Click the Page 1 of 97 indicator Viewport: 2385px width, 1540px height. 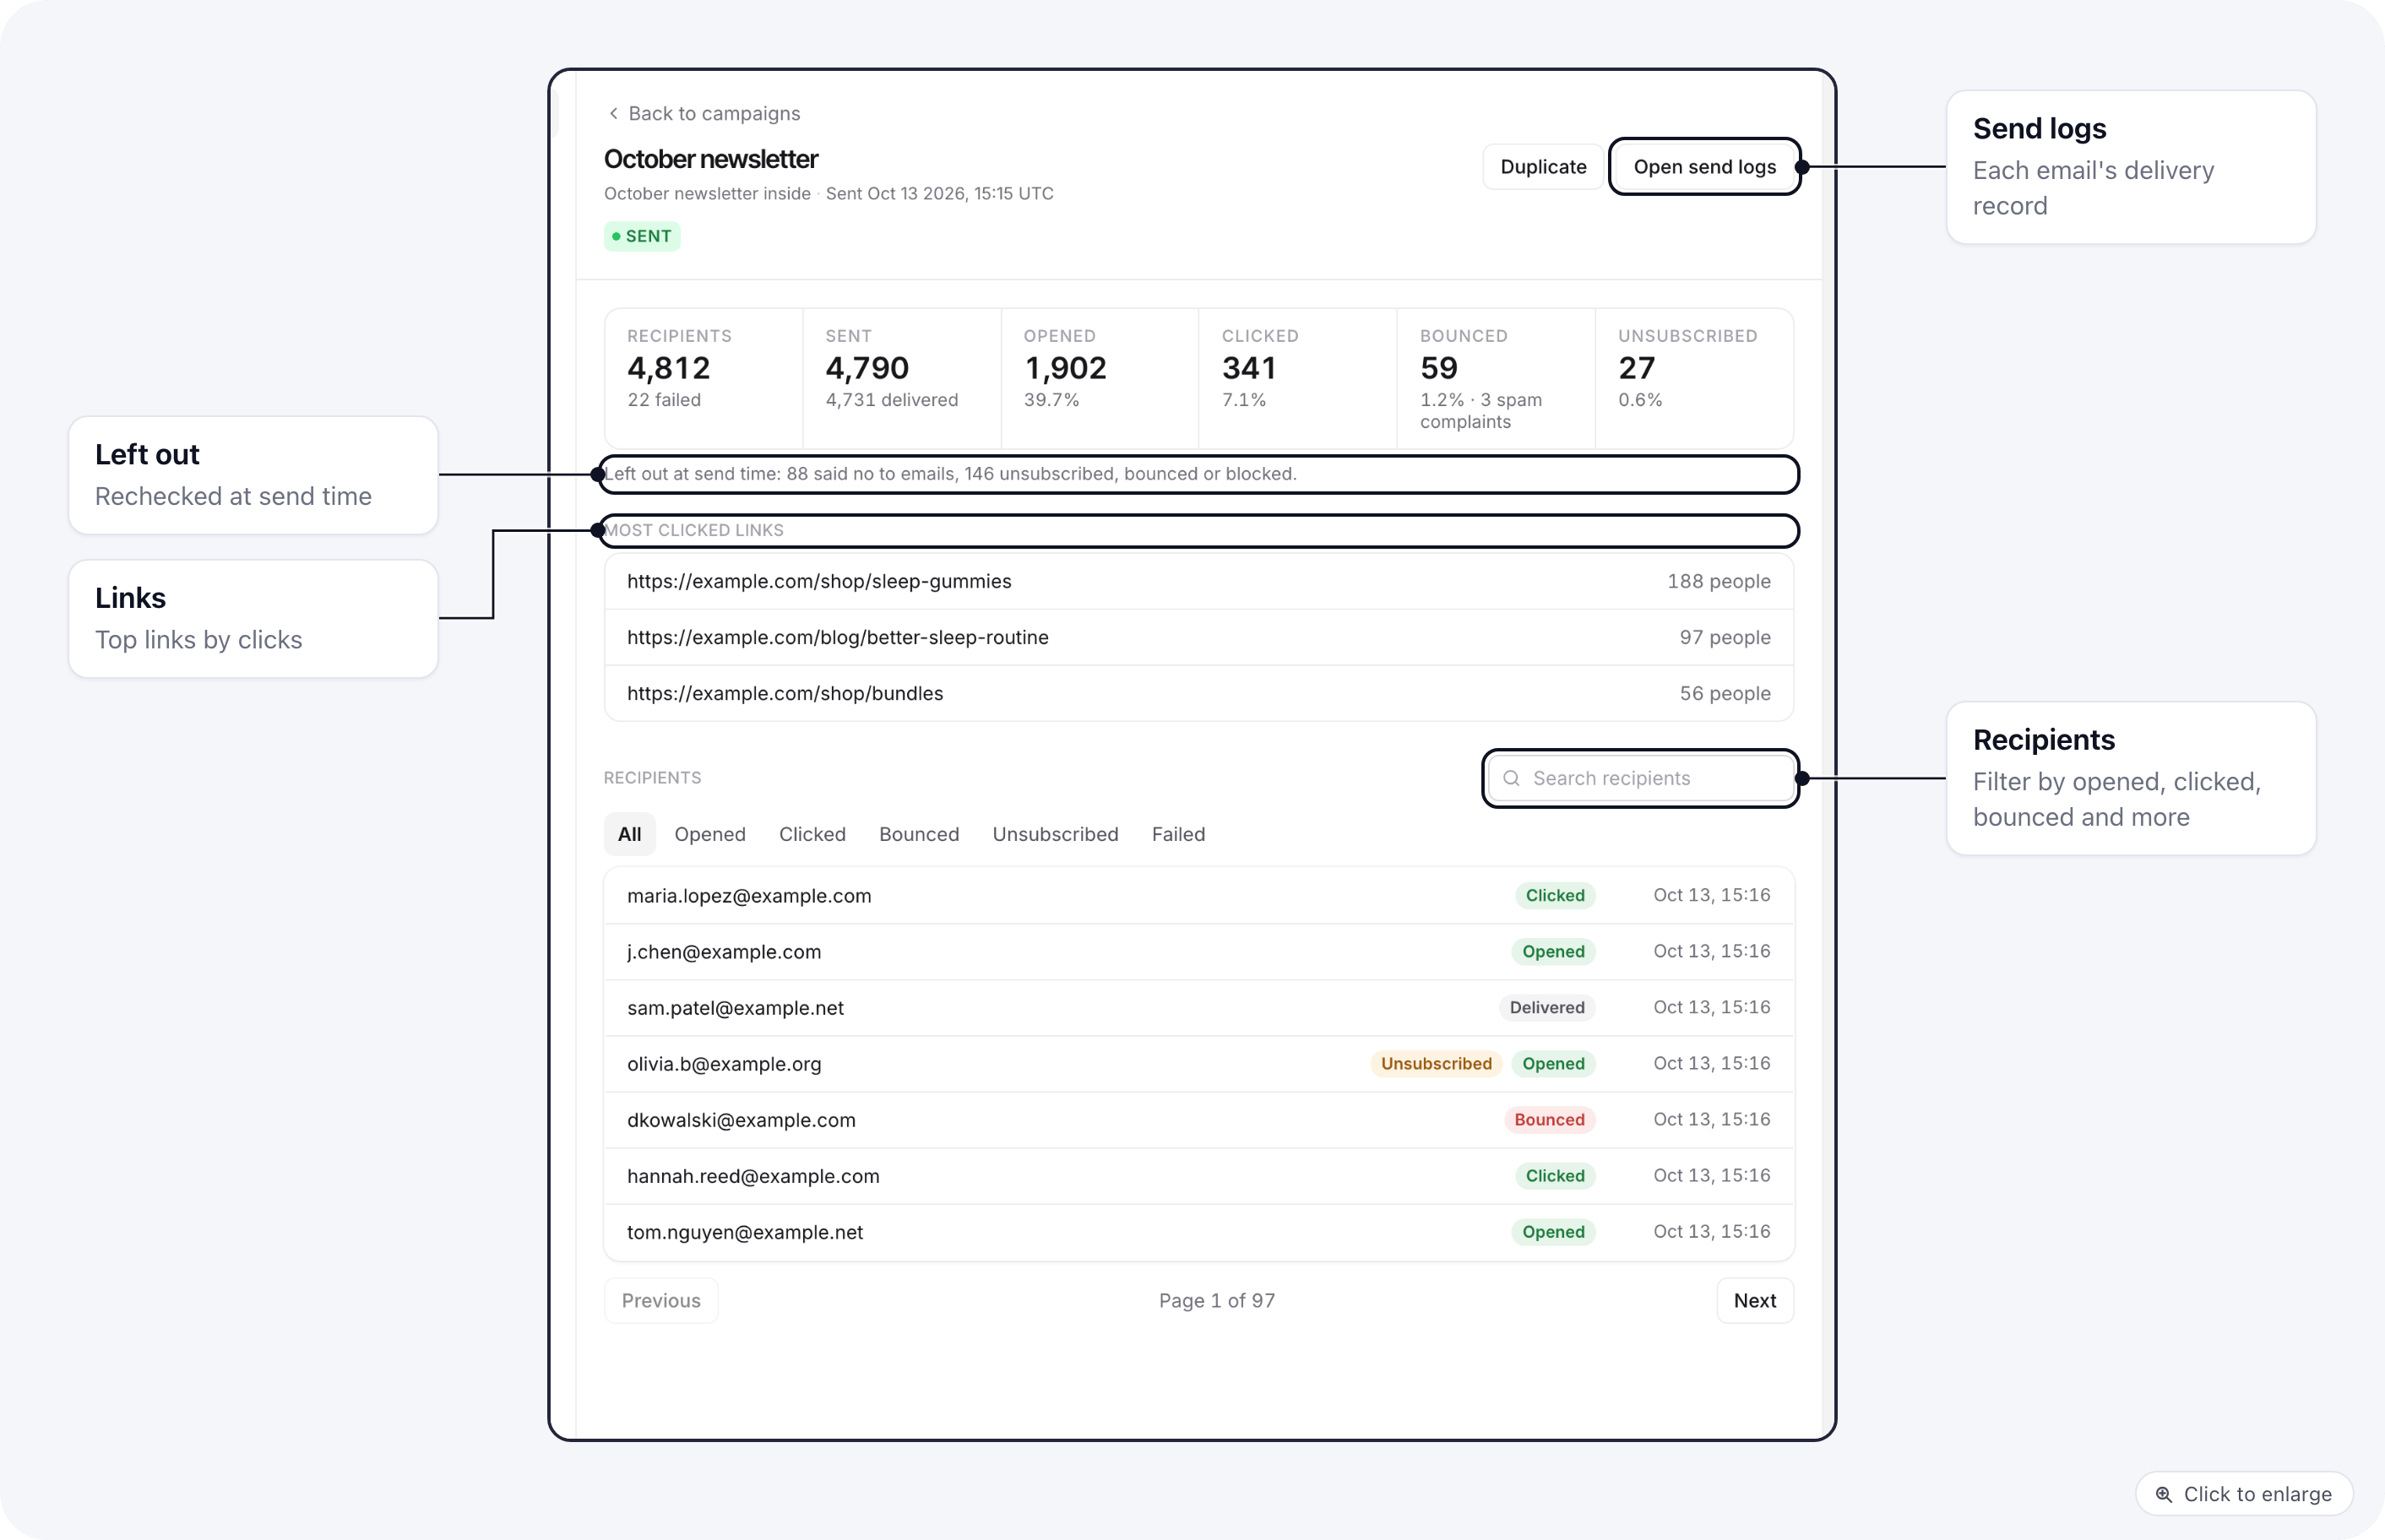(1217, 1300)
